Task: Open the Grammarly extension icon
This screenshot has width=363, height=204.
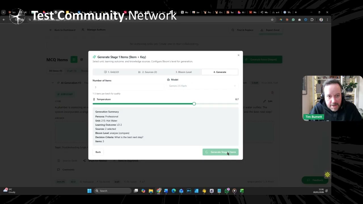Action: [293, 20]
